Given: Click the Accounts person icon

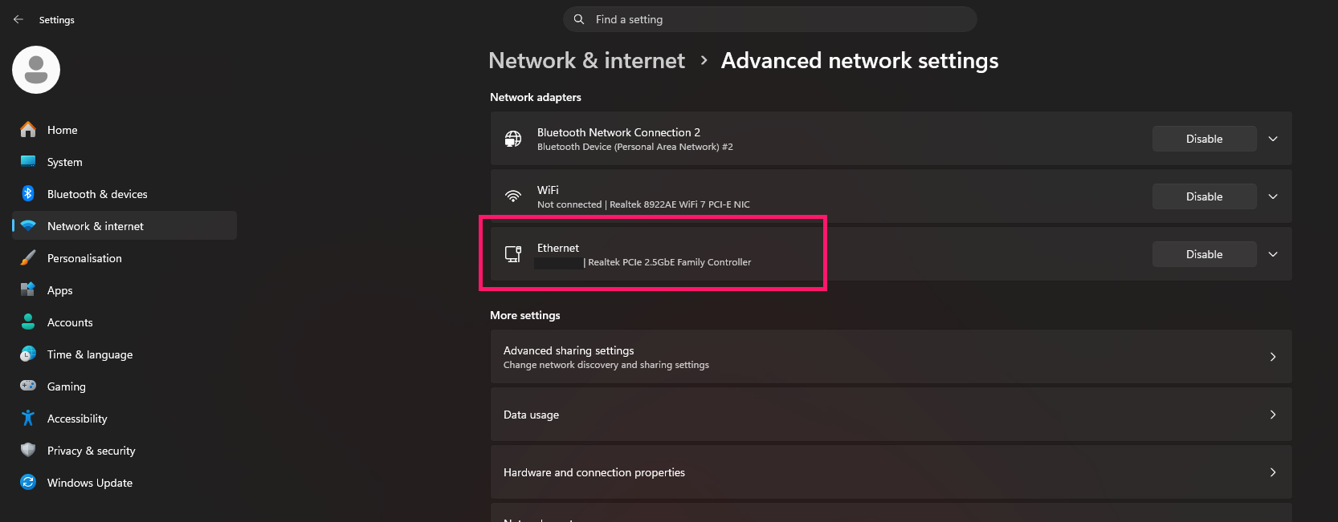Looking at the screenshot, I should [x=28, y=322].
